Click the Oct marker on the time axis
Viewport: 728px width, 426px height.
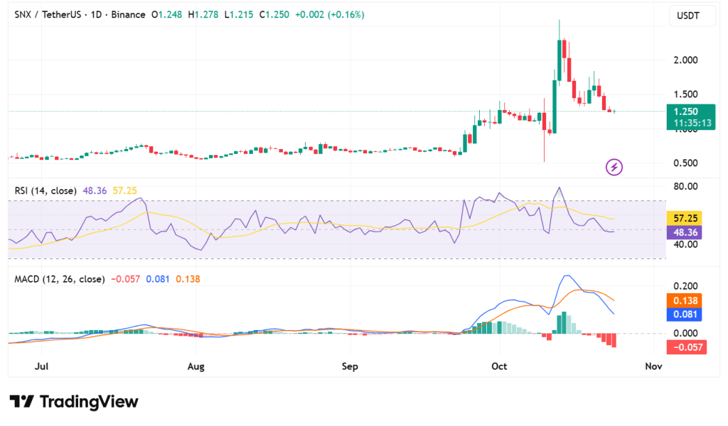(x=499, y=366)
